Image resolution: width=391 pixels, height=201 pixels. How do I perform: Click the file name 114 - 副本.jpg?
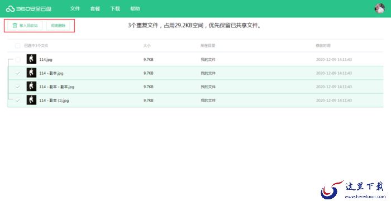coord(51,73)
